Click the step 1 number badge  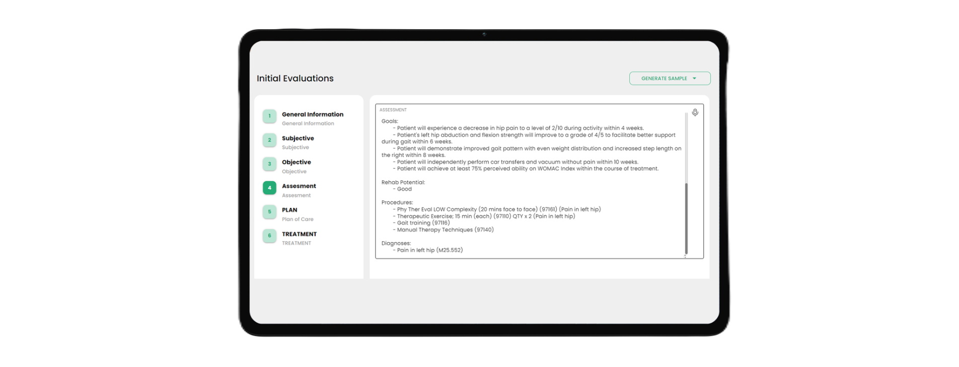[269, 116]
